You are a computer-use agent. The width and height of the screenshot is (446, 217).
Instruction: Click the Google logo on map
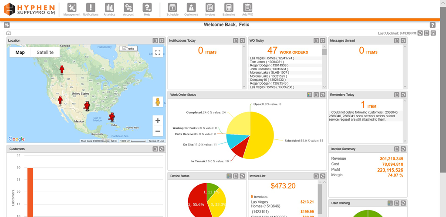click(17, 139)
